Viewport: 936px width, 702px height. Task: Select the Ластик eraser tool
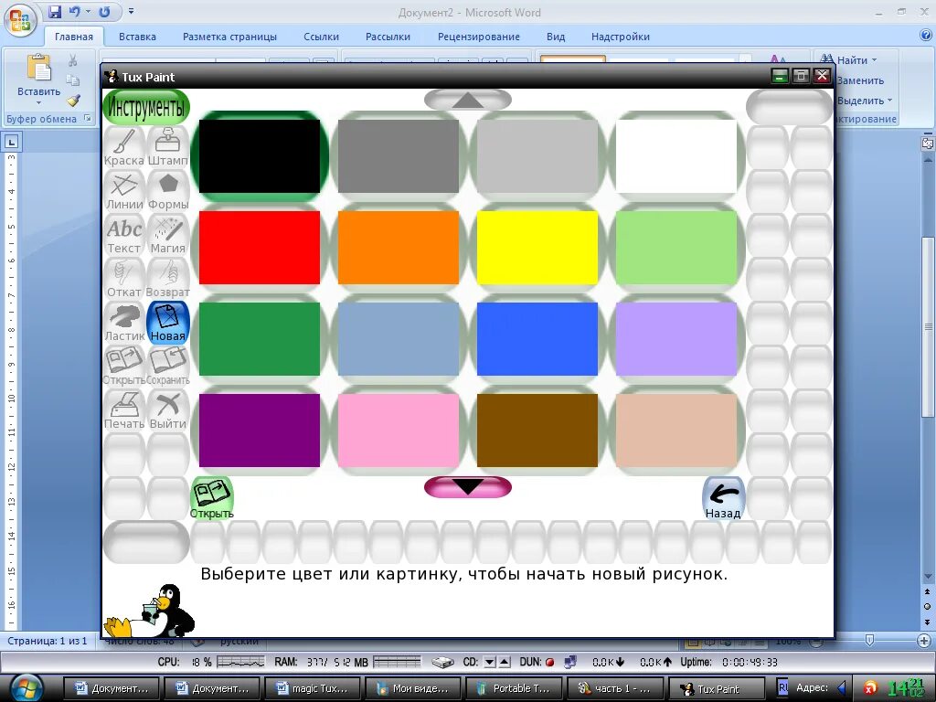(124, 323)
